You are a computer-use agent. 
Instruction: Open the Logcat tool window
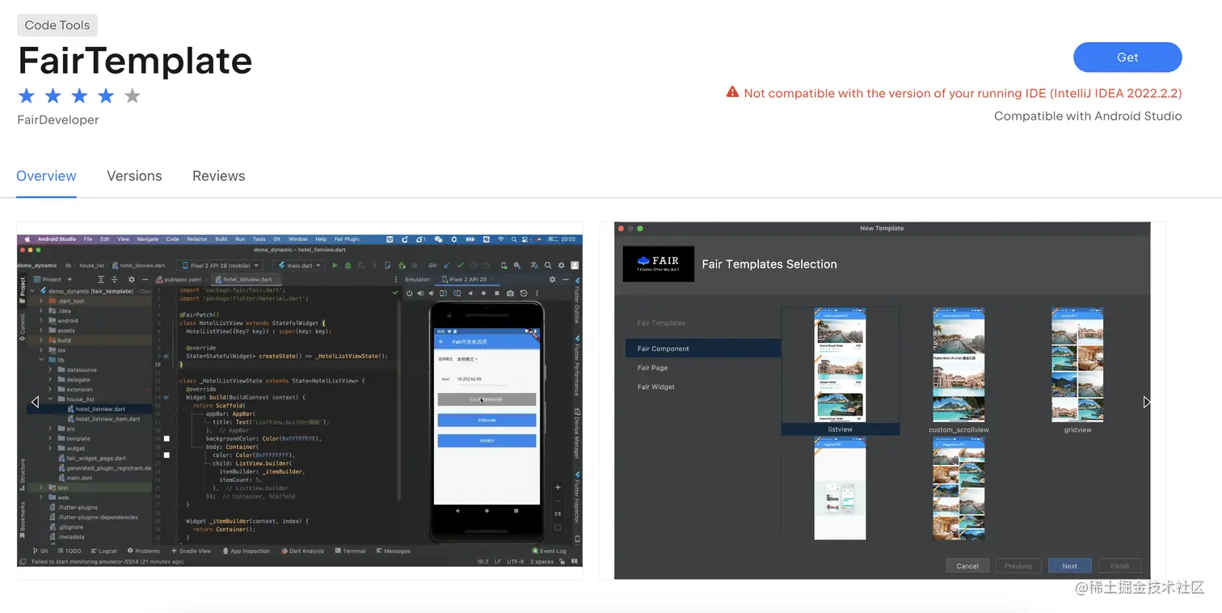coord(103,551)
